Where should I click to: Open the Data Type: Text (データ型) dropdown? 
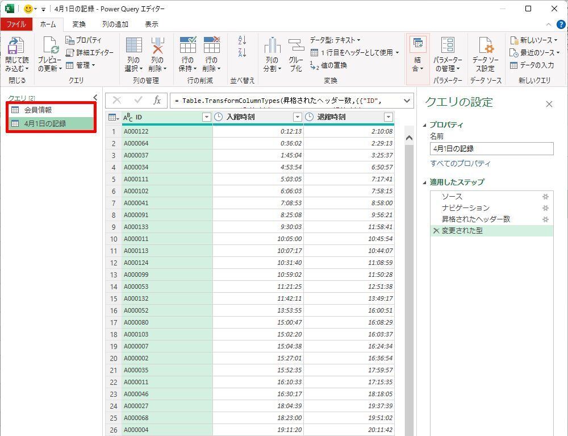tap(335, 40)
